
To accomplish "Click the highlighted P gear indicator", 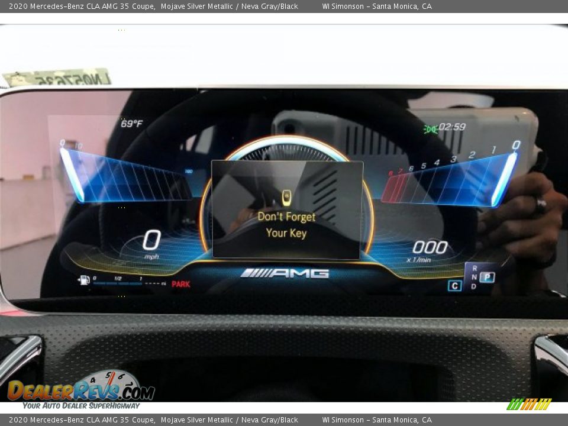I will coord(487,277).
